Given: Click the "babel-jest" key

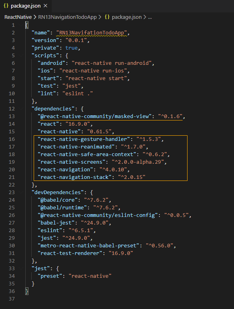Looking at the screenshot, I should [56, 223].
